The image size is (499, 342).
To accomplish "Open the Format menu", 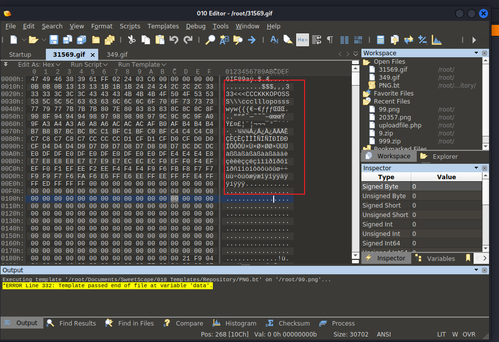I will tap(102, 26).
